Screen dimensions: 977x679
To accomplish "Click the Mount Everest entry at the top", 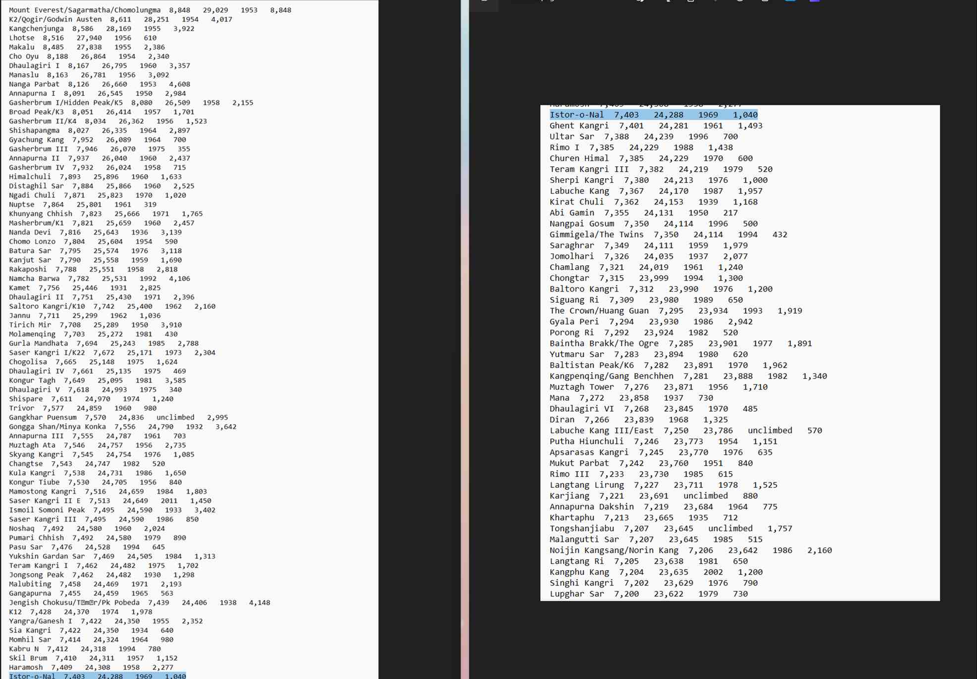I will coord(149,9).
